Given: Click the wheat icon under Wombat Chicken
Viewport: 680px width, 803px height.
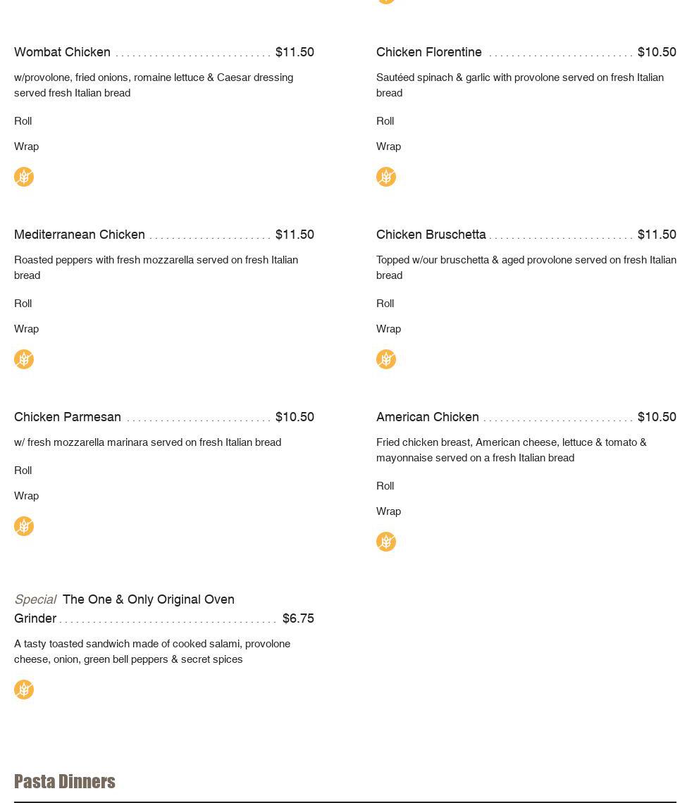Looking at the screenshot, I should (x=24, y=177).
